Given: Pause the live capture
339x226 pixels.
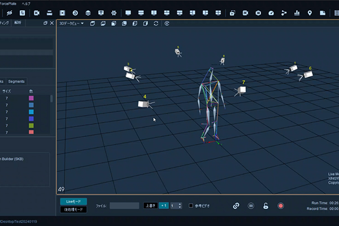Looking at the screenshot, I should (251, 206).
